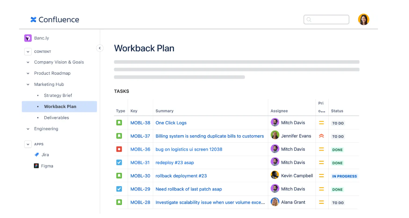The height and width of the screenshot is (218, 409).
Task: Open Engineering page in sidebar
Action: point(46,129)
